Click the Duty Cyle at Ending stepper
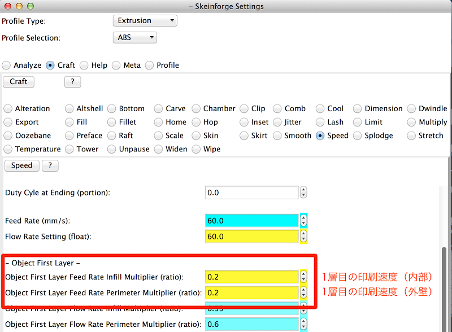The height and width of the screenshot is (332, 452). (303, 193)
